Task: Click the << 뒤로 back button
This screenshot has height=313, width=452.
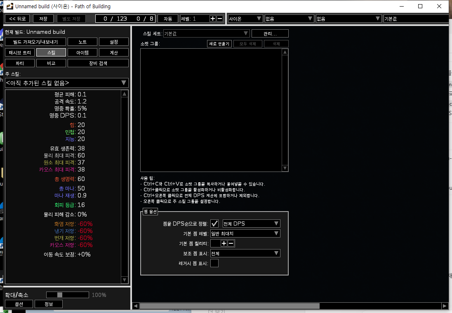Action: 17,19
